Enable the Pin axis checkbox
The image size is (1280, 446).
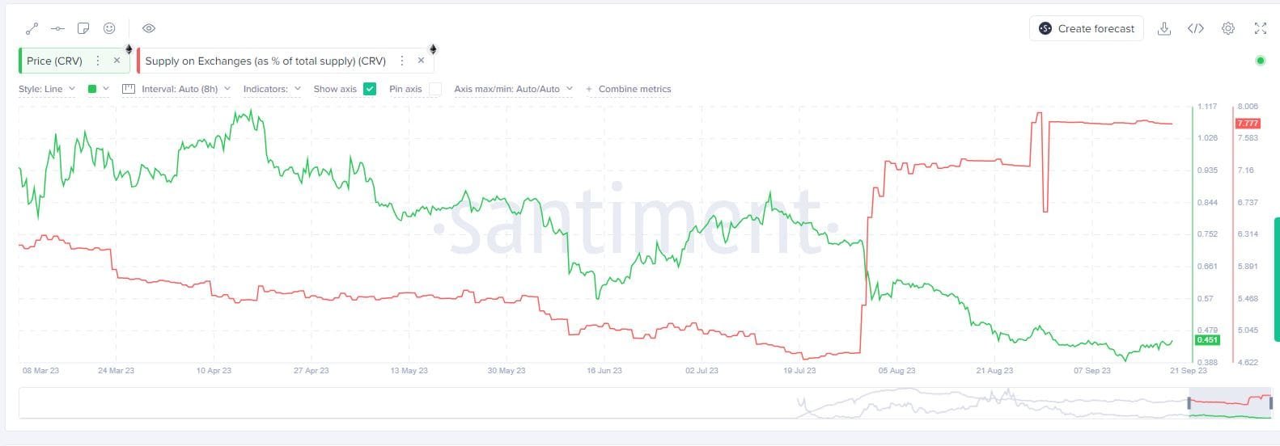tap(435, 89)
